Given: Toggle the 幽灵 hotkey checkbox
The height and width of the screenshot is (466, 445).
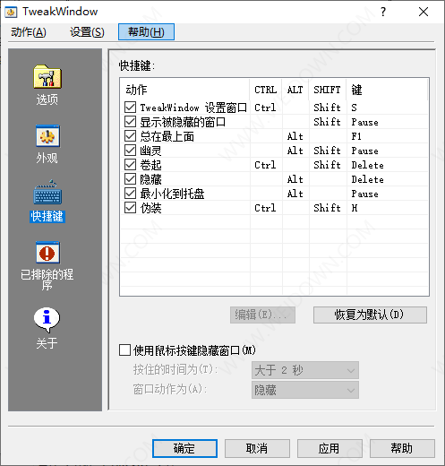Looking at the screenshot, I should click(130, 151).
